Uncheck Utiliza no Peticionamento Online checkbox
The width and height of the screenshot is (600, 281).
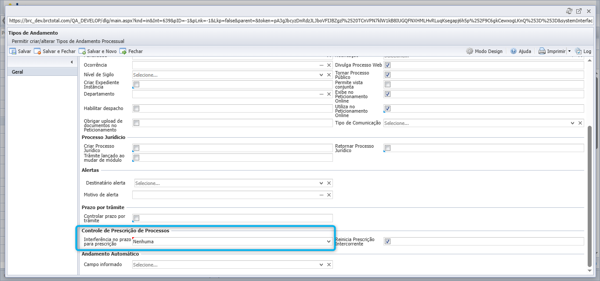pyautogui.click(x=387, y=109)
